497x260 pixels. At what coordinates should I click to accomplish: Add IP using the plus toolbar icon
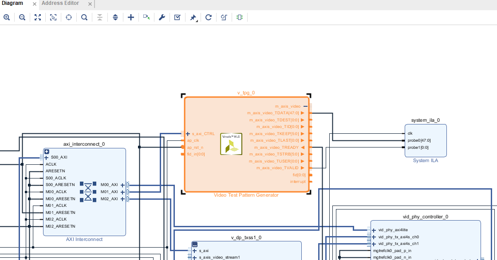pyautogui.click(x=130, y=17)
